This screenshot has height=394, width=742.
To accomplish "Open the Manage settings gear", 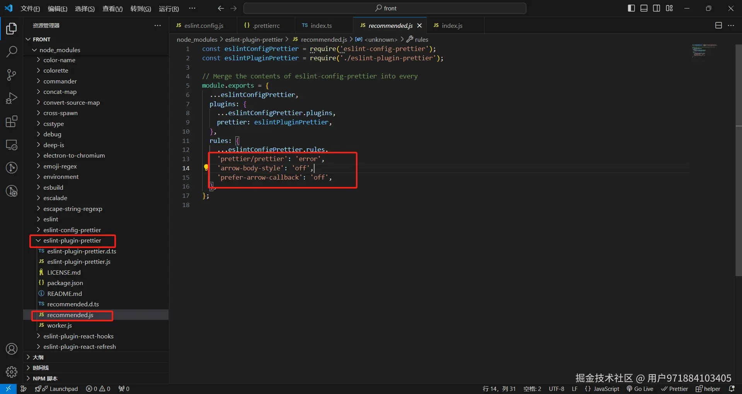I will point(12,372).
